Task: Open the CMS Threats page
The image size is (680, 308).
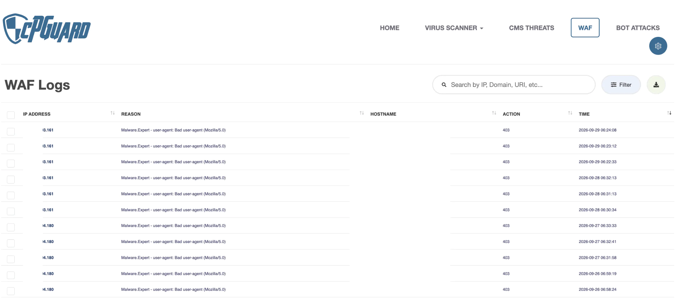Action: [x=531, y=28]
